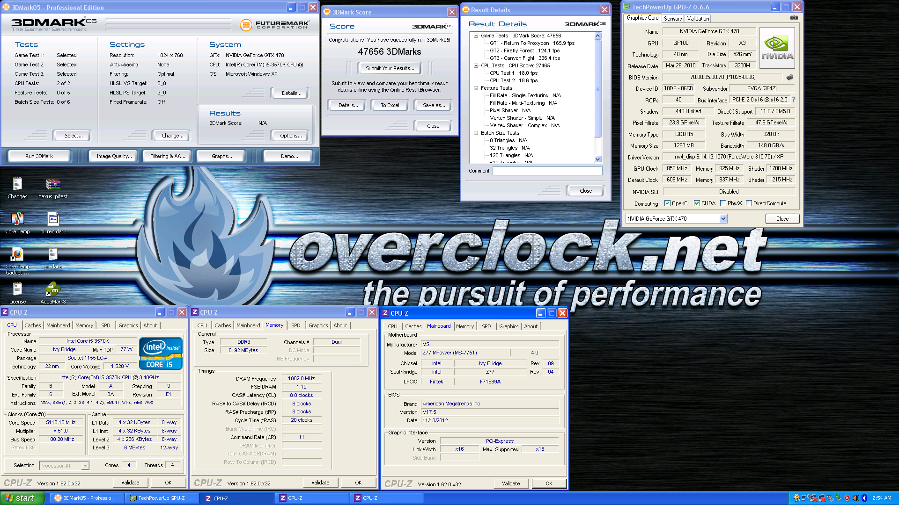The height and width of the screenshot is (505, 899).
Task: Launch AquaMark3 desktop shortcut
Action: click(x=53, y=293)
